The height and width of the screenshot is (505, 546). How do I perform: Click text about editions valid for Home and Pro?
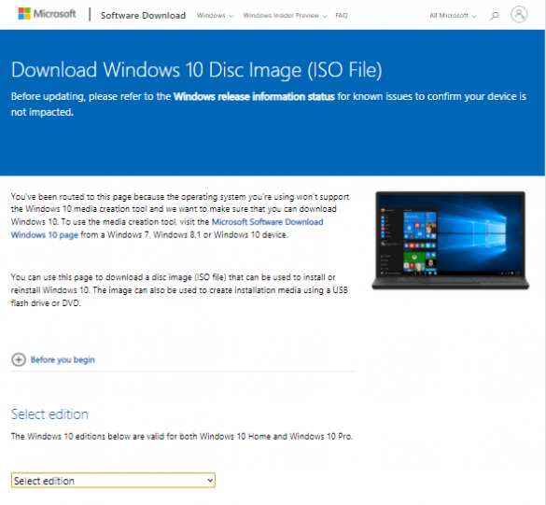pos(182,436)
